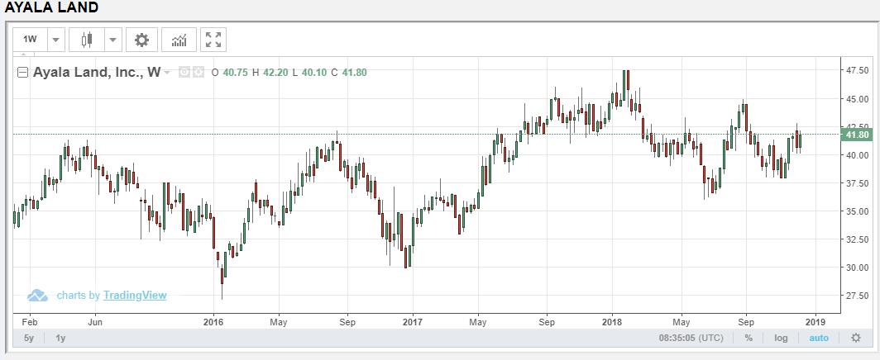
Task: Click the candlestick chart style icon
Action: point(87,40)
